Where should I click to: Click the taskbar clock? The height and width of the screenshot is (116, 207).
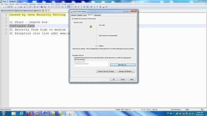pyautogui.click(x=200, y=113)
